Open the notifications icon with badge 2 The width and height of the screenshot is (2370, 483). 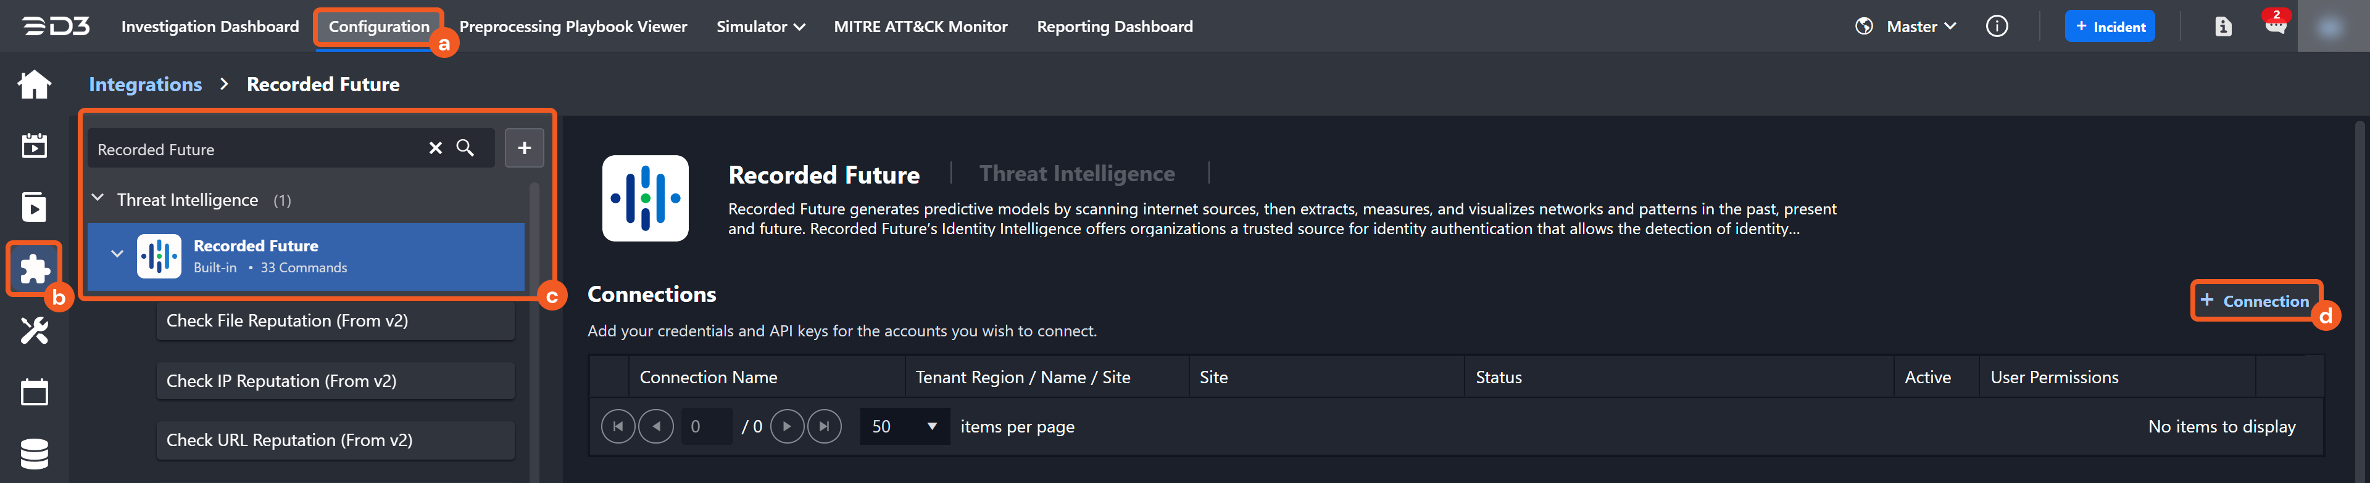2274,26
